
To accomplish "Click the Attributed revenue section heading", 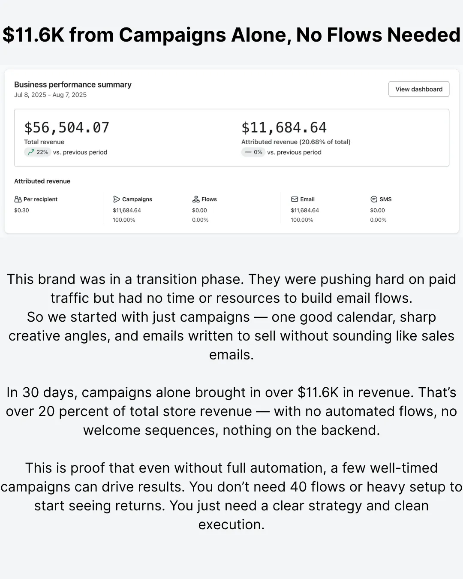I will tap(42, 181).
